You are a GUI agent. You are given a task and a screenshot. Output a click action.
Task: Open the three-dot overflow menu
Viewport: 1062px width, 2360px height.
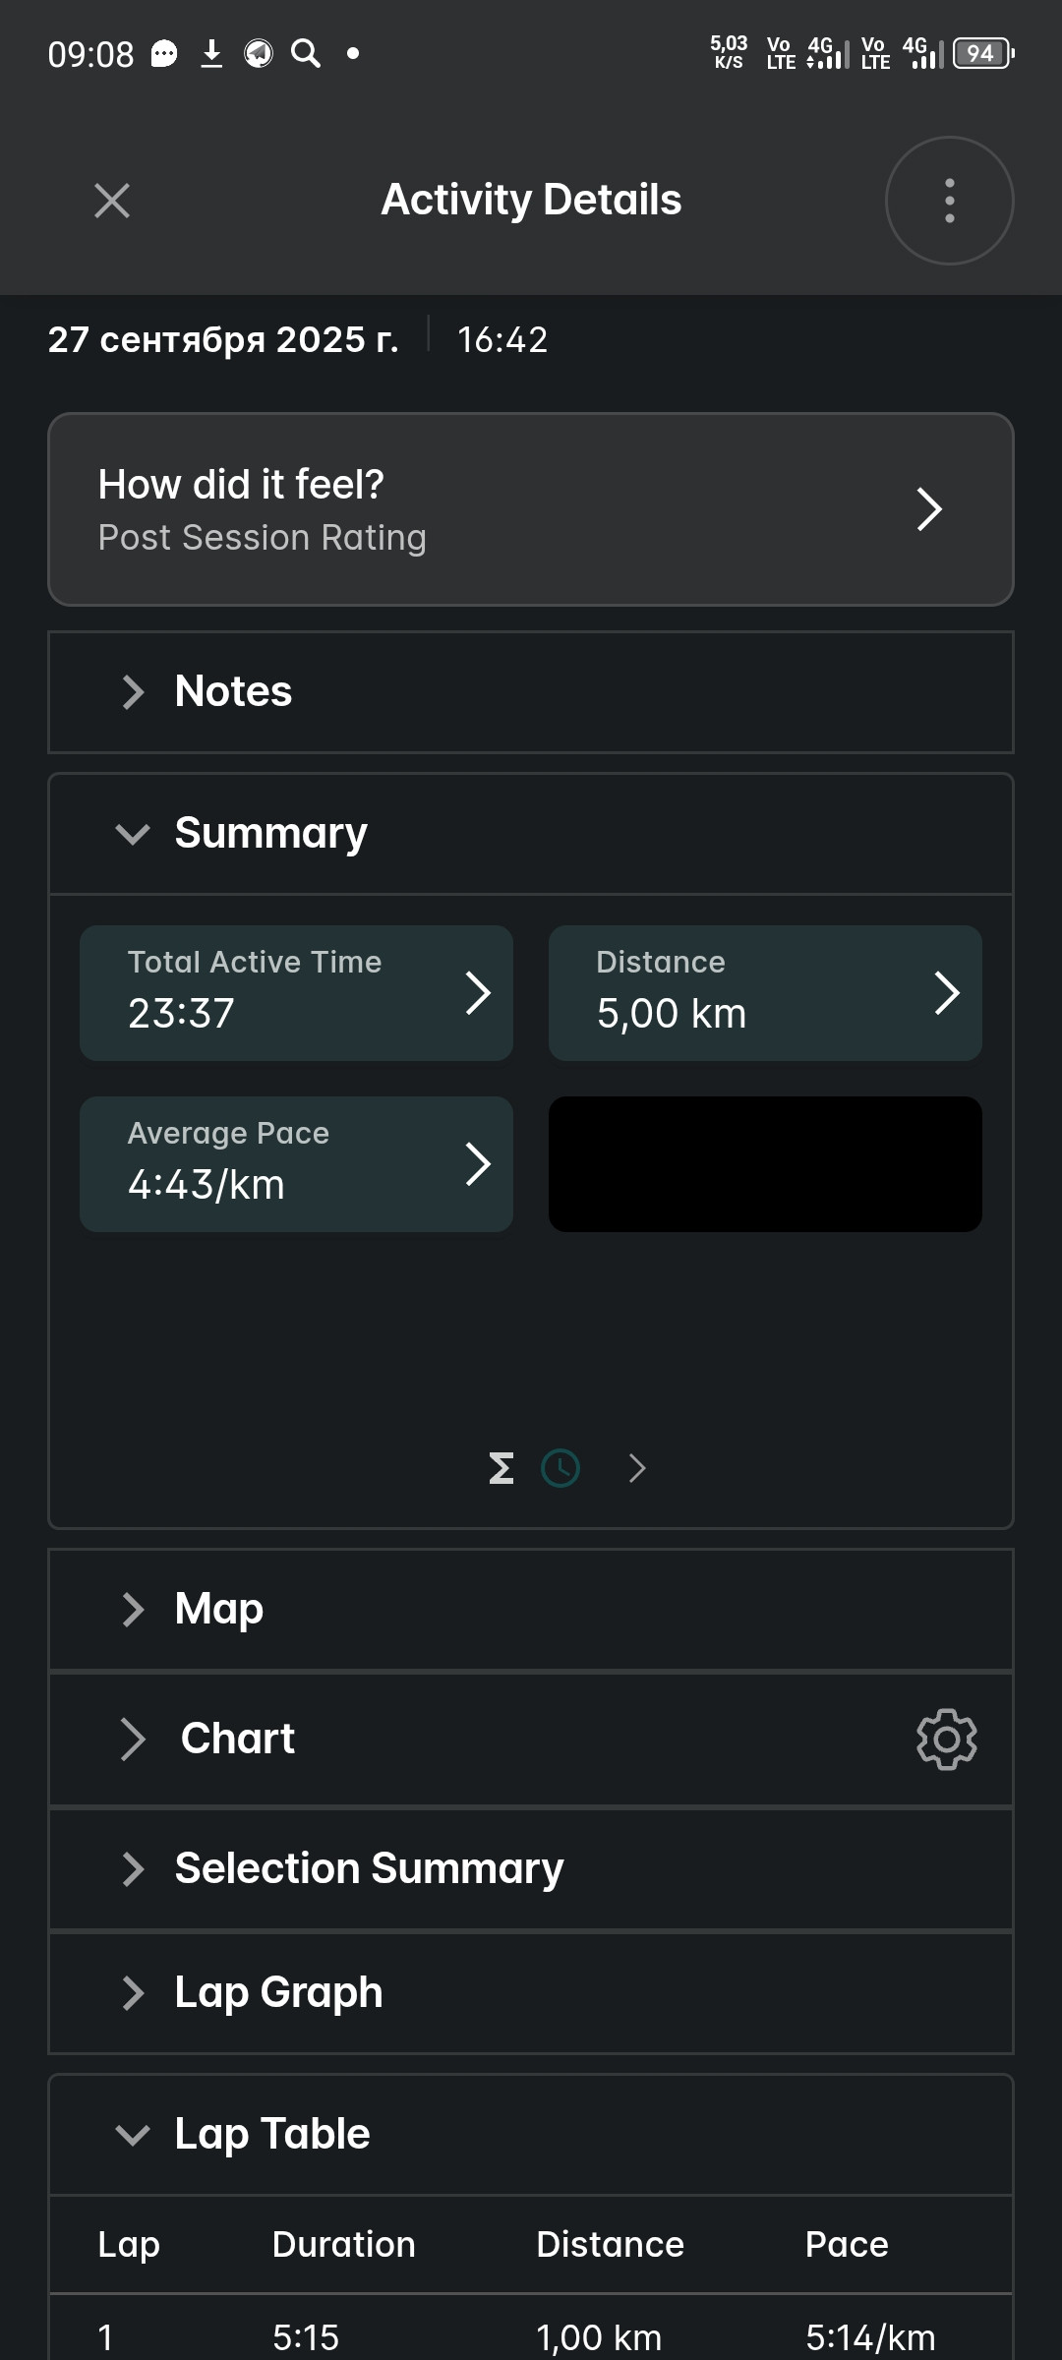pyautogui.click(x=949, y=201)
